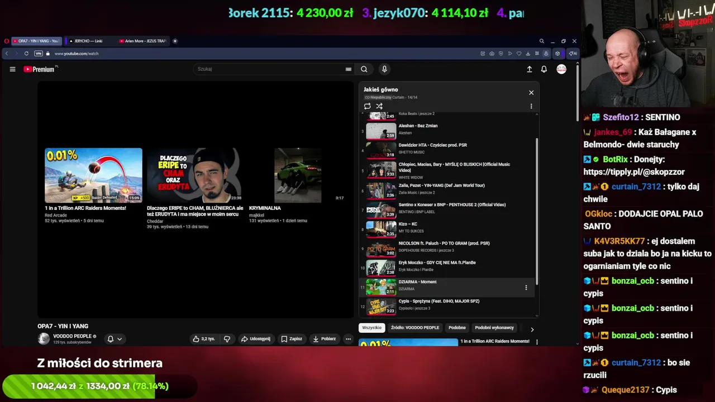Open the browser easy setup lines icon
This screenshot has width=715, height=402.
tap(537, 54)
